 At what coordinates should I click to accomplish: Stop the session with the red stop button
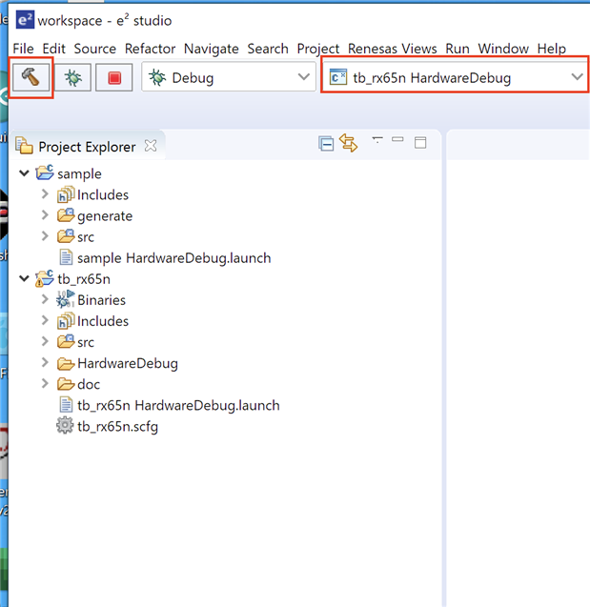114,77
